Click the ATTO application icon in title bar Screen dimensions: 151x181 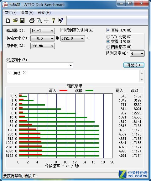[5, 5]
